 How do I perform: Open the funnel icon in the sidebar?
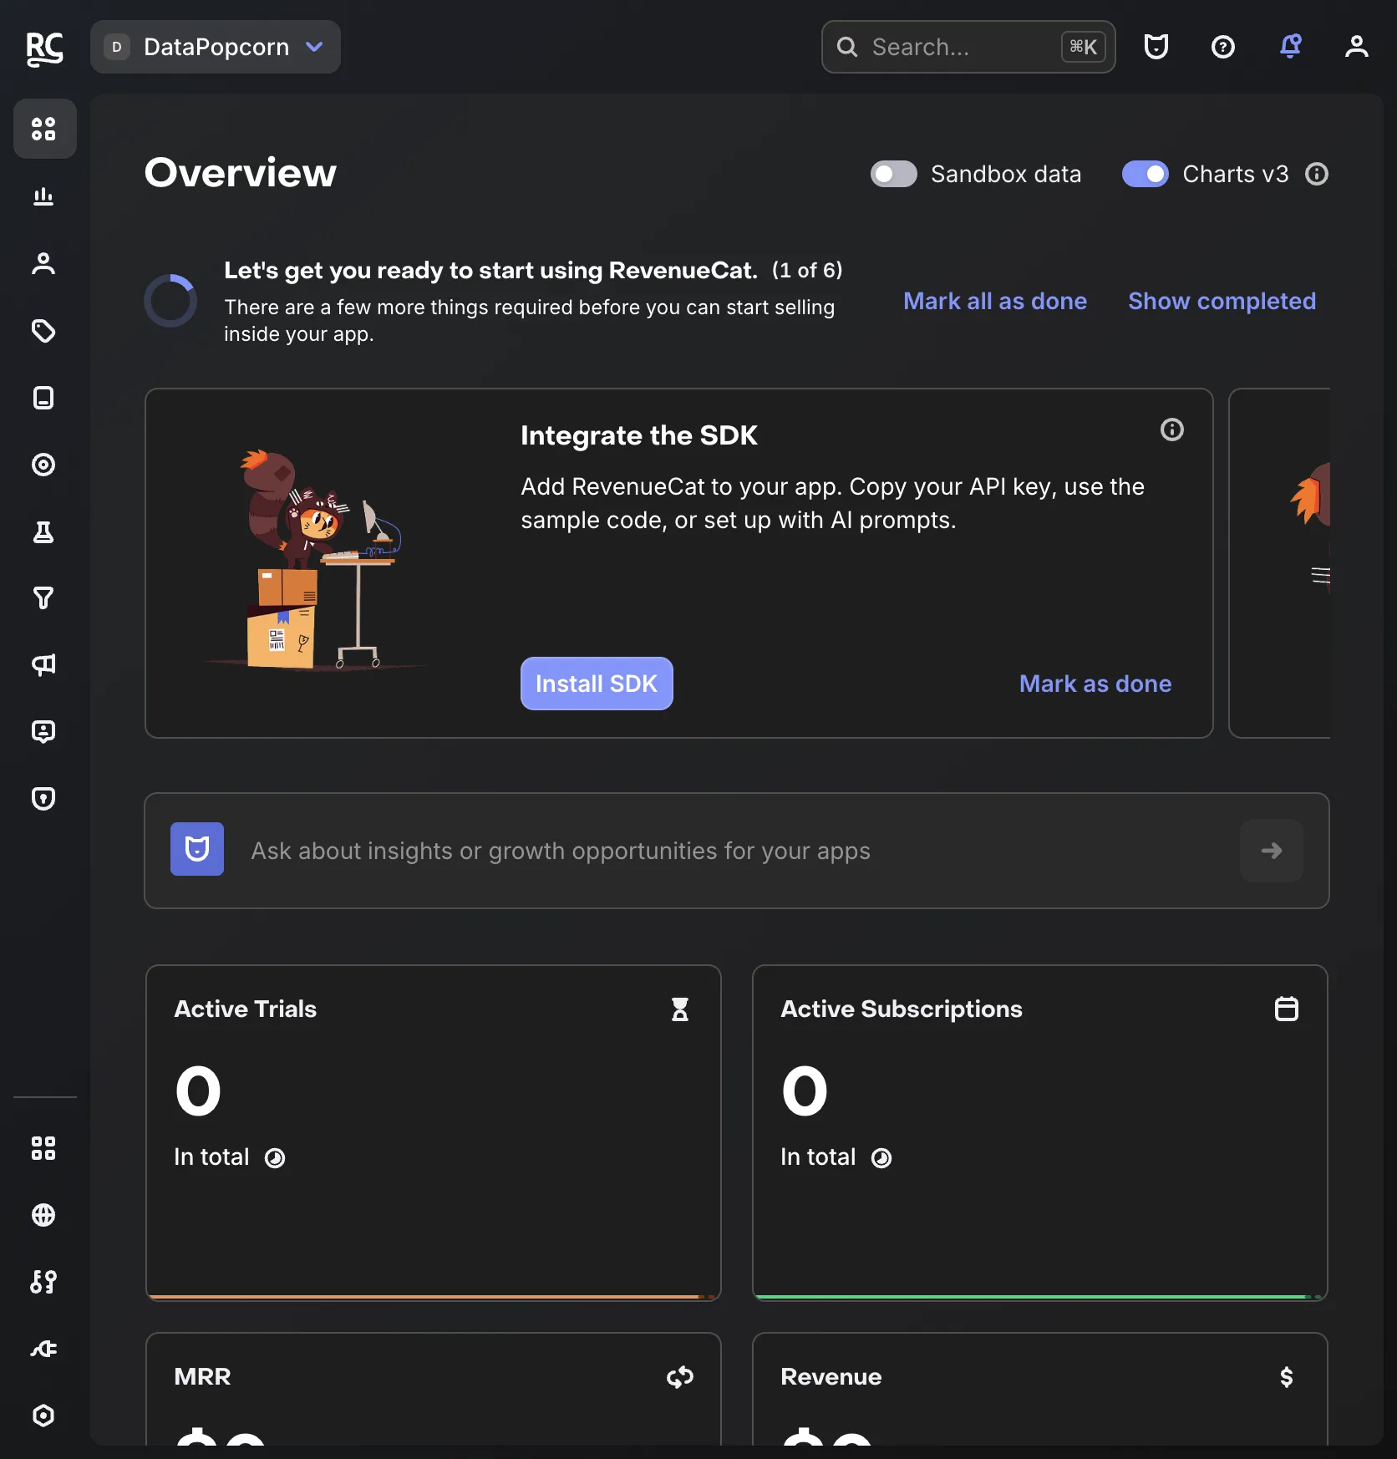pos(43,598)
